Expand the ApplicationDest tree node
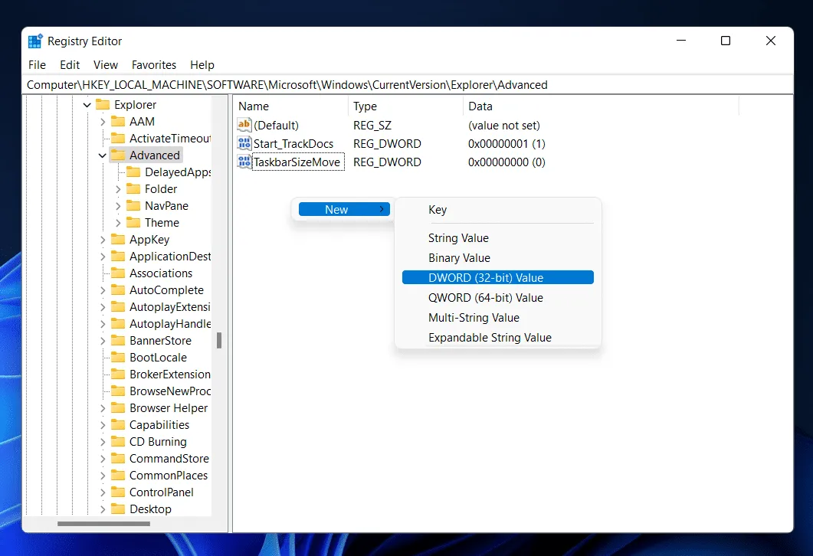The height and width of the screenshot is (556, 813). 103,257
